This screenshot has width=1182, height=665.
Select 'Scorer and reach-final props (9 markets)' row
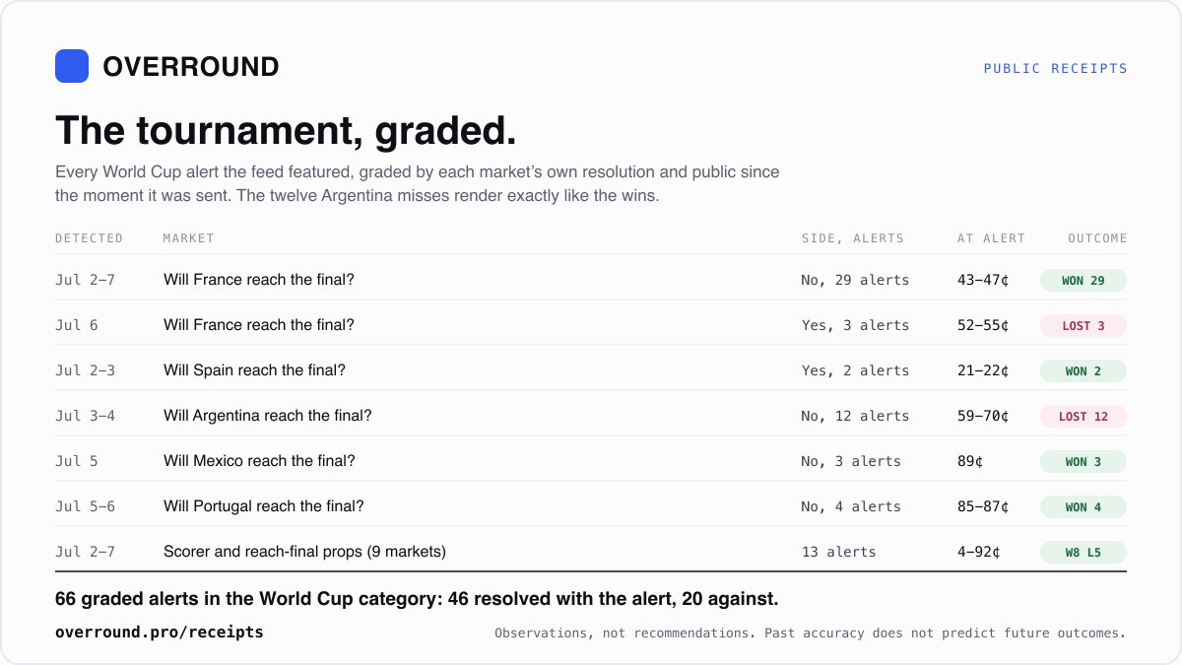tap(591, 552)
